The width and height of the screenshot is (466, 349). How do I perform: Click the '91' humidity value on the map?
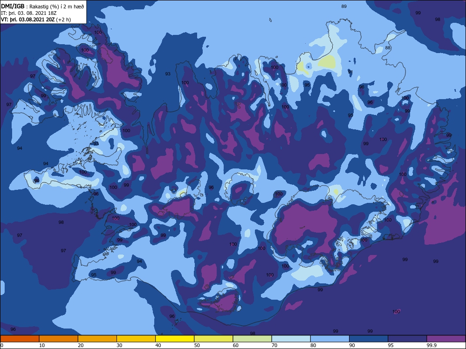click(x=350, y=72)
